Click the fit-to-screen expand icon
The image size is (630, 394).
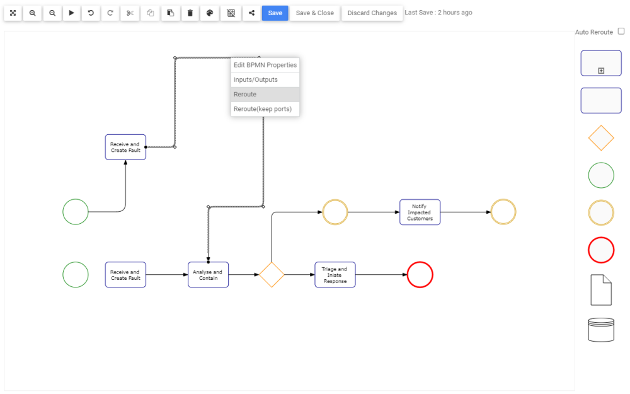pyautogui.click(x=13, y=13)
